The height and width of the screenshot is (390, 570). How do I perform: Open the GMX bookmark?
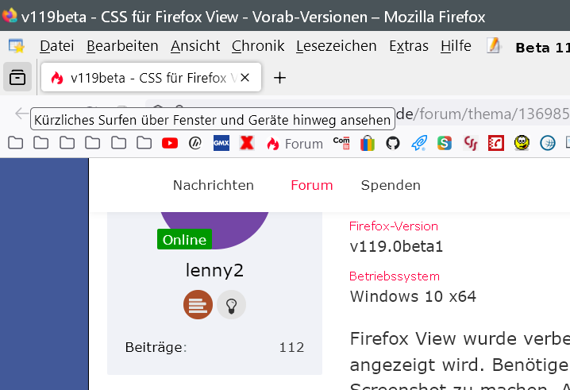click(221, 143)
